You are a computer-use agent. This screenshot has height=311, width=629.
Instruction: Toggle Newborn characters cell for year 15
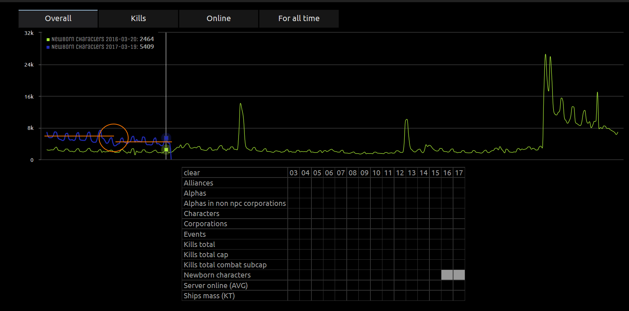point(435,275)
